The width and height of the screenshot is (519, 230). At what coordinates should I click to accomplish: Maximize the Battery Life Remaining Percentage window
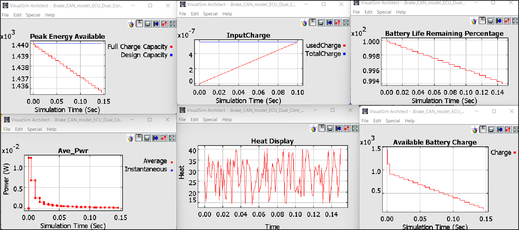click(x=493, y=3)
